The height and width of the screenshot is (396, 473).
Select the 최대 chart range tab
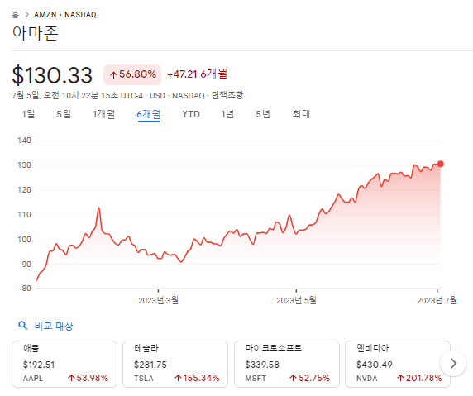coord(301,114)
